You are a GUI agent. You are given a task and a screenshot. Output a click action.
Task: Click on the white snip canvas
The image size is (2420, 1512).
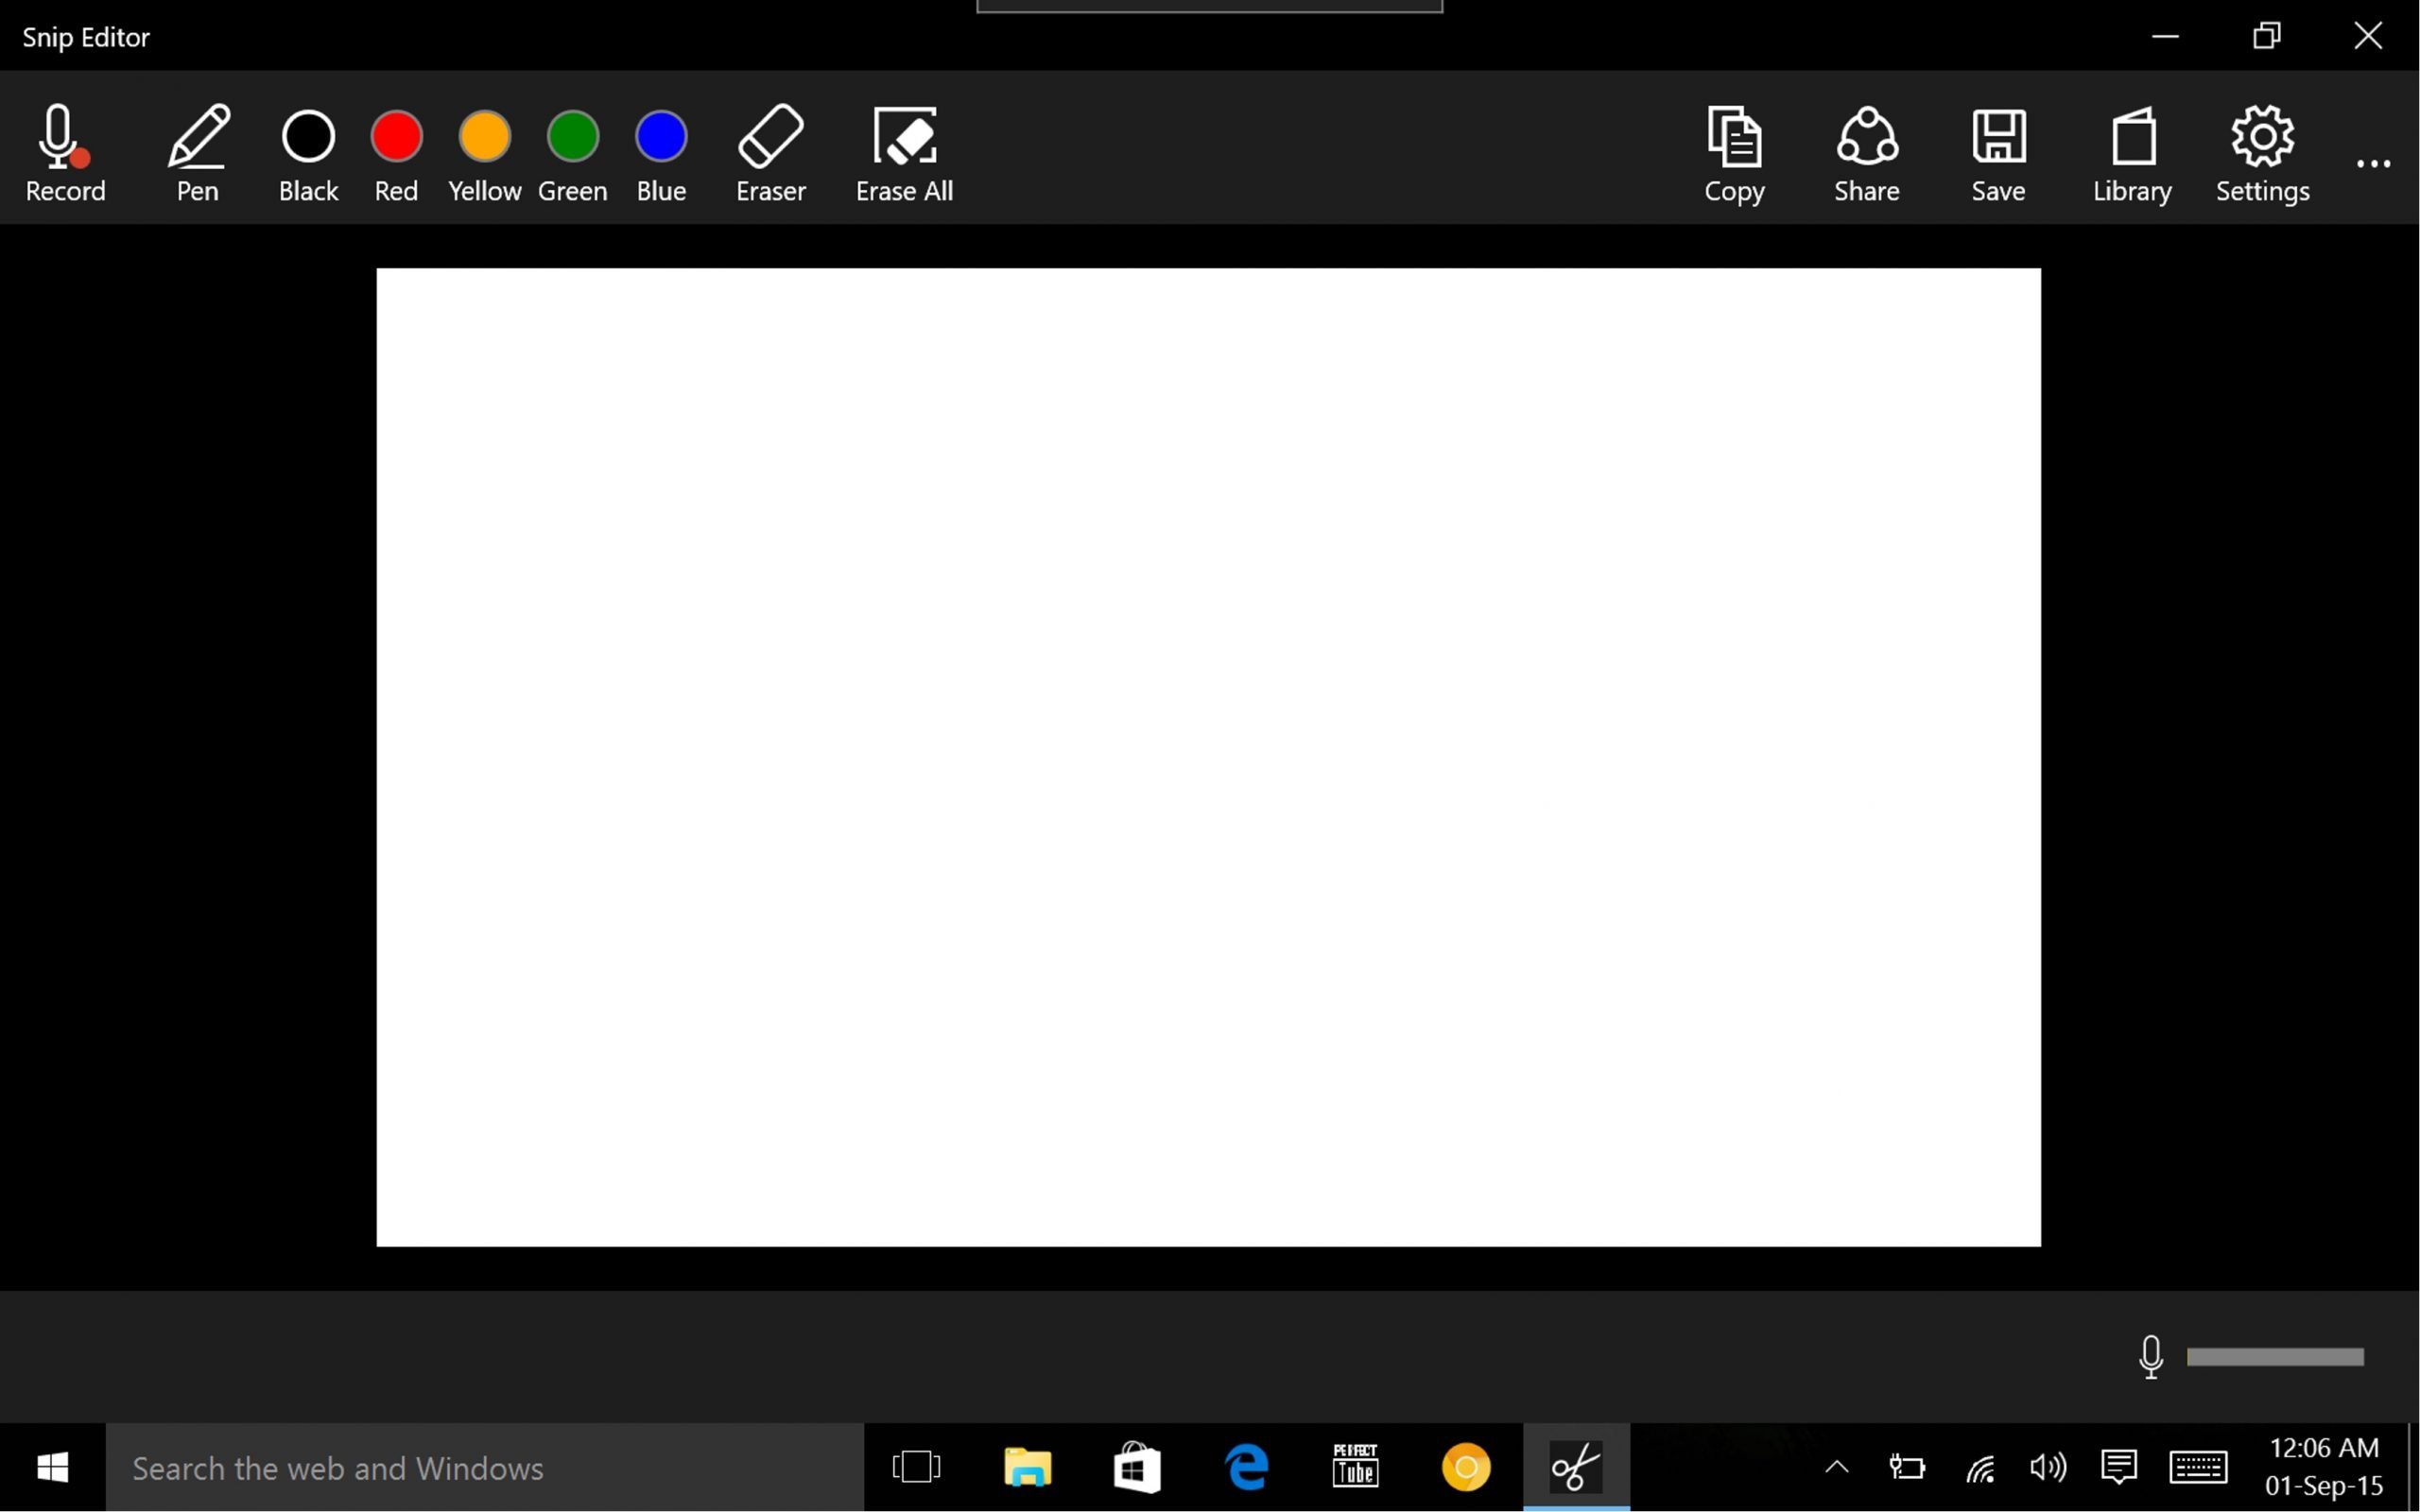click(x=1208, y=757)
